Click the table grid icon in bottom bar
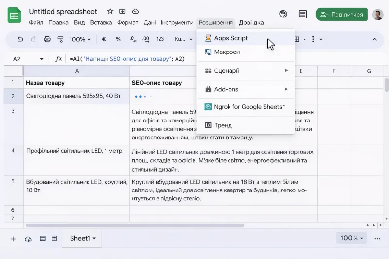Screen dimensions: 389x259 point(54,239)
